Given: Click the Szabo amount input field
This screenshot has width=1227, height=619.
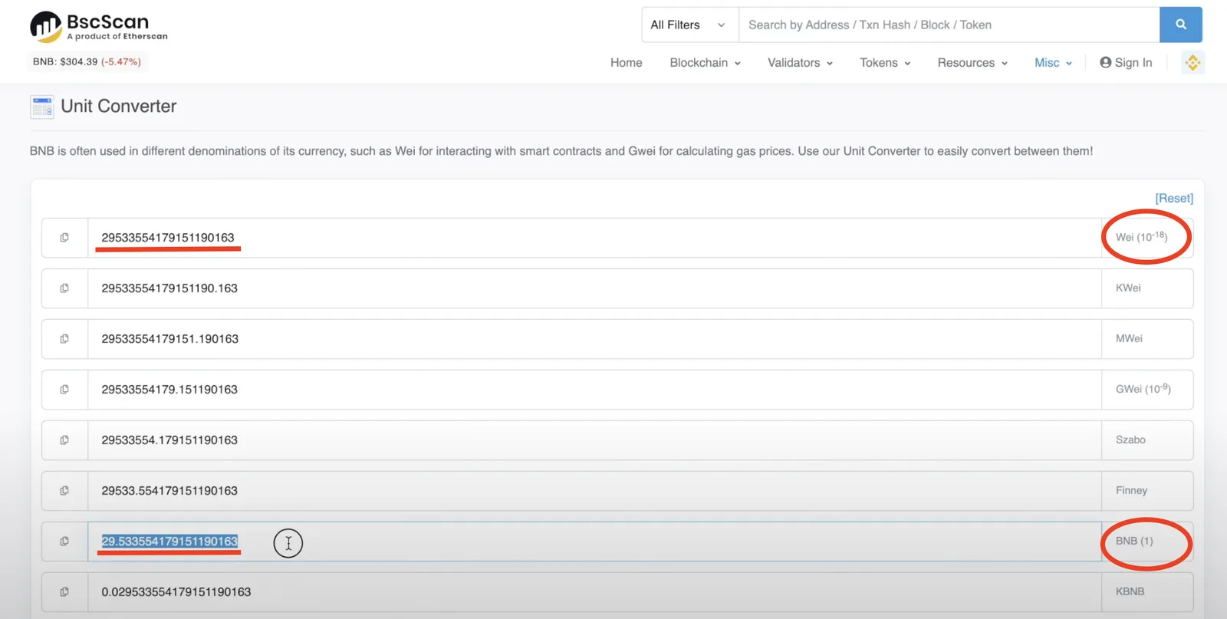Looking at the screenshot, I should tap(594, 440).
